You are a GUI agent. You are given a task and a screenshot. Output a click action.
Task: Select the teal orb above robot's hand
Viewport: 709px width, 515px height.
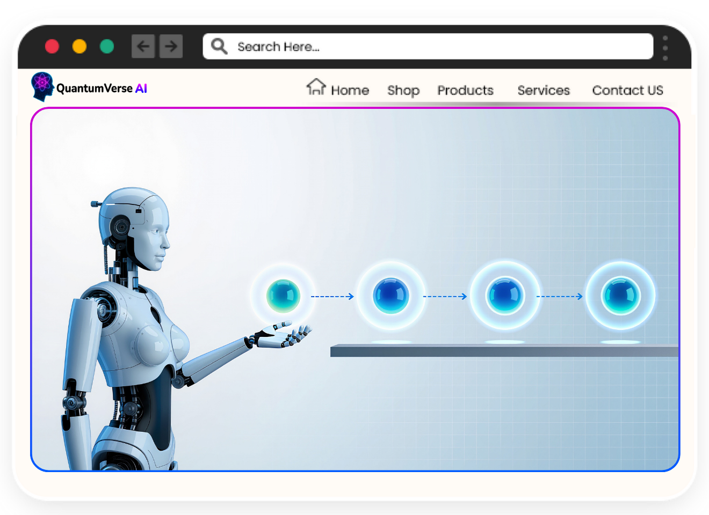pos(283,296)
